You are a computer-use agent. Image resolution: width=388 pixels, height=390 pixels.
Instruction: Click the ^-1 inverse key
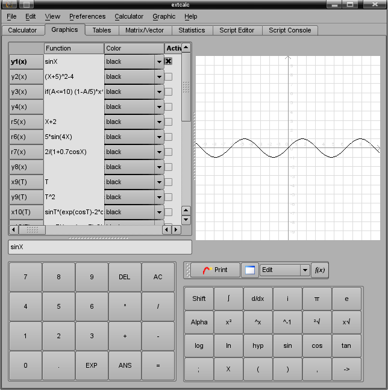tap(287, 322)
